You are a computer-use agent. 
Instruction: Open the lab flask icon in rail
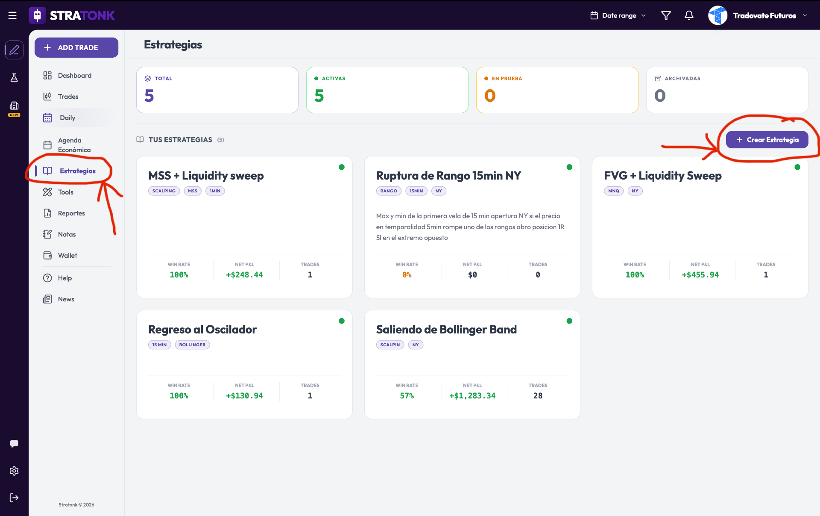14,78
